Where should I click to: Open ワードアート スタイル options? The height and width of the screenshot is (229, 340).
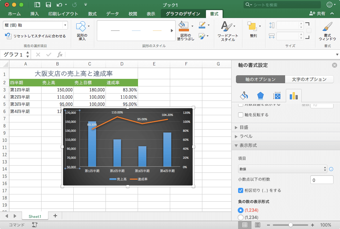click(228, 31)
